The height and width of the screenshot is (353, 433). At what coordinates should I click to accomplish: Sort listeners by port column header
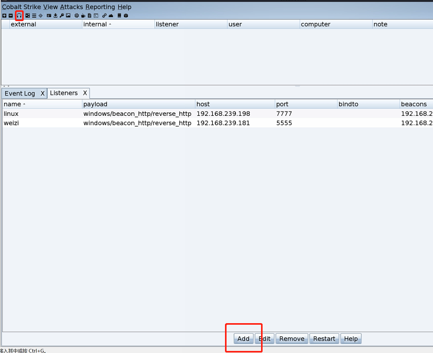pos(306,104)
